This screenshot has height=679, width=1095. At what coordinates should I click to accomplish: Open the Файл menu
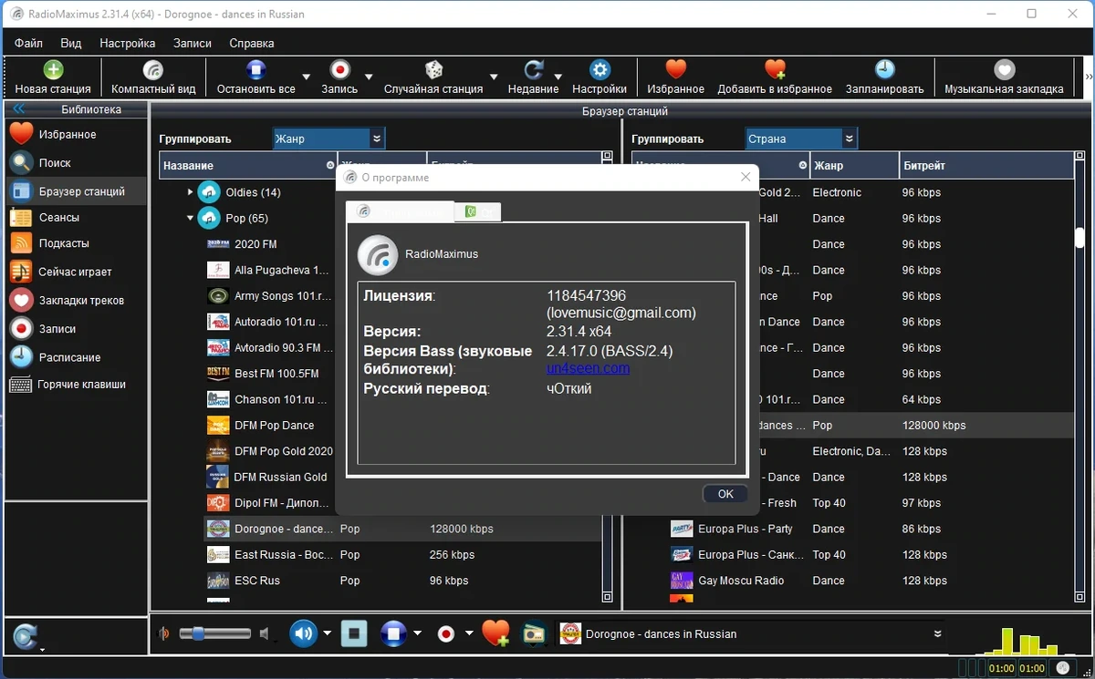pyautogui.click(x=28, y=43)
